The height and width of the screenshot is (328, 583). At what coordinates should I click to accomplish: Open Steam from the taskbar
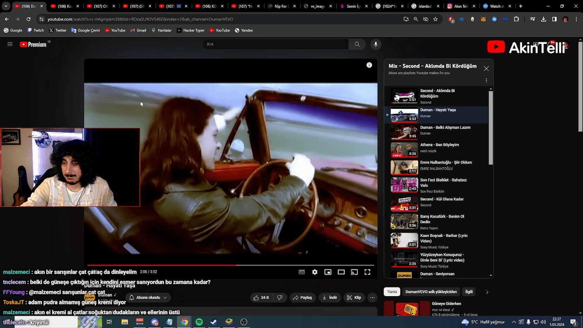214,322
